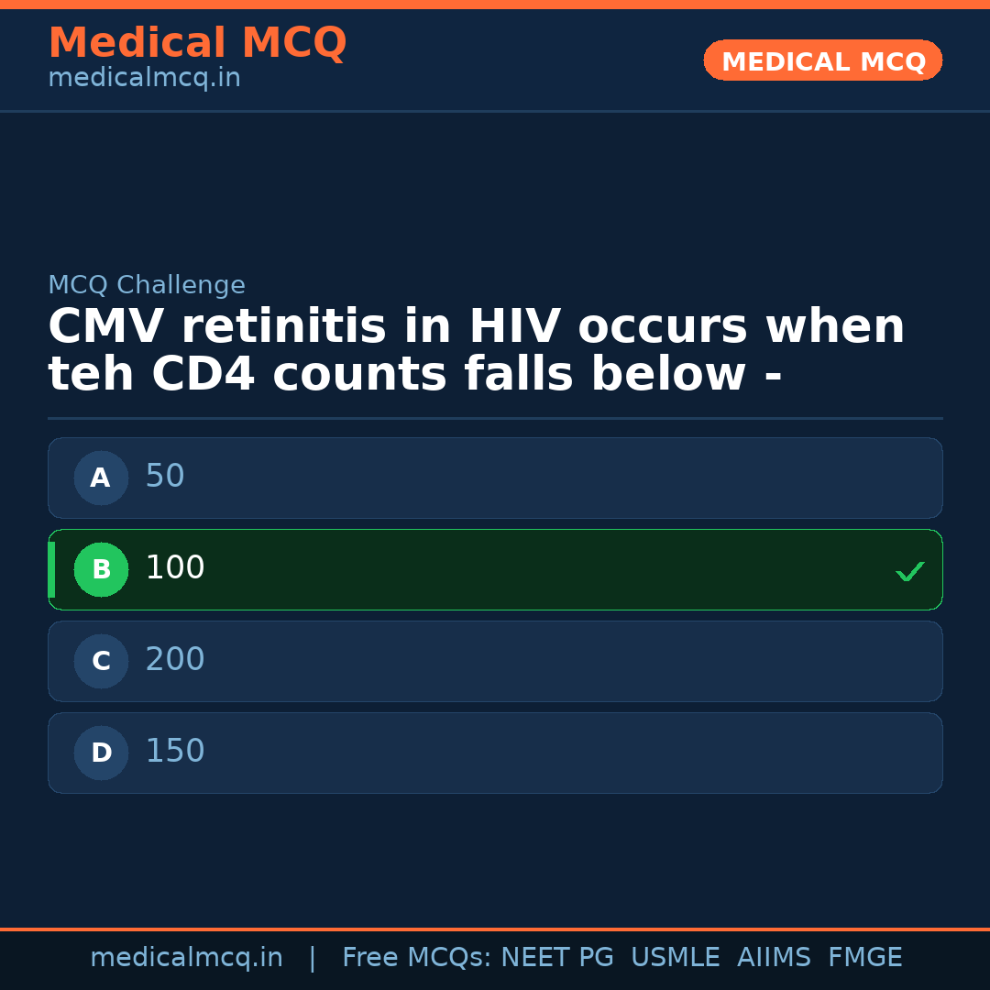Visit medicalmcq.in from the footer

point(187,957)
